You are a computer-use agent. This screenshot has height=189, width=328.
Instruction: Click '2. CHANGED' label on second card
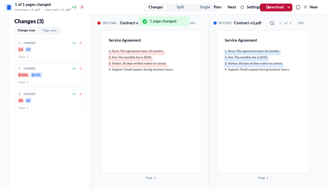pyautogui.click(x=27, y=68)
